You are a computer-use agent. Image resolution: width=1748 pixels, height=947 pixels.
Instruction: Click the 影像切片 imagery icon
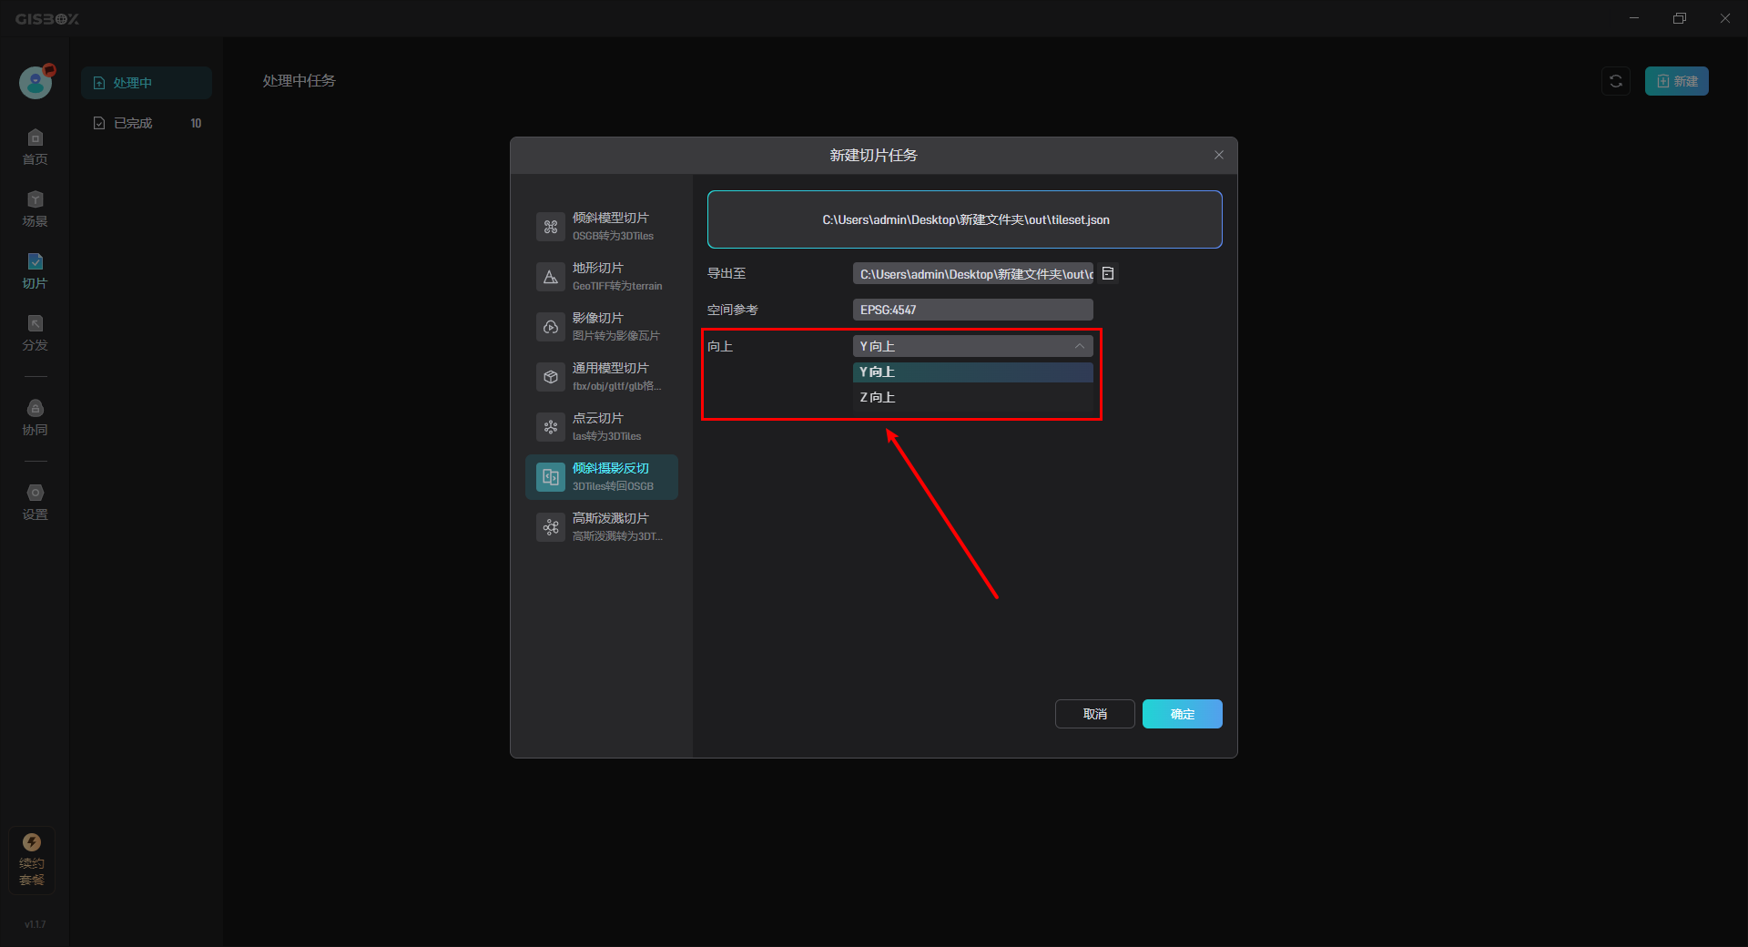point(551,327)
